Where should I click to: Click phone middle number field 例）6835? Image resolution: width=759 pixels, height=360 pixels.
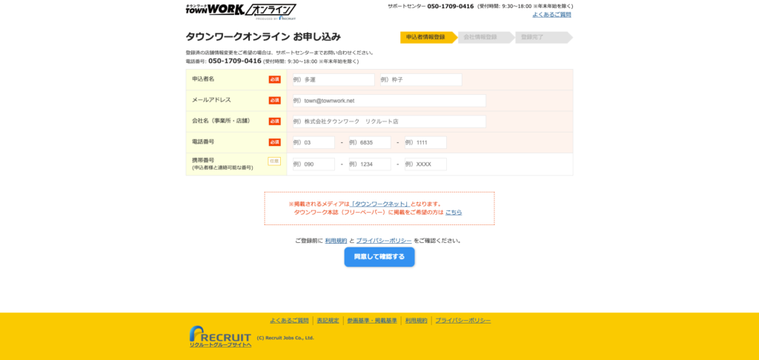point(370,143)
